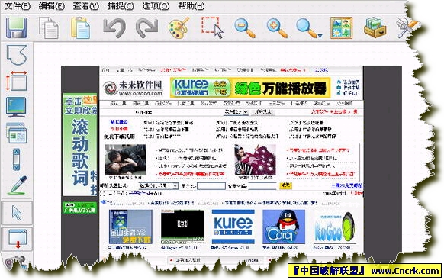Open the 文件(F) menu
Viewport: 444px width, 280px height.
coord(18,5)
